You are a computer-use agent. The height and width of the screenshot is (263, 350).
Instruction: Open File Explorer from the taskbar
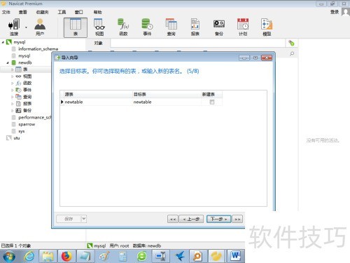click(48, 256)
